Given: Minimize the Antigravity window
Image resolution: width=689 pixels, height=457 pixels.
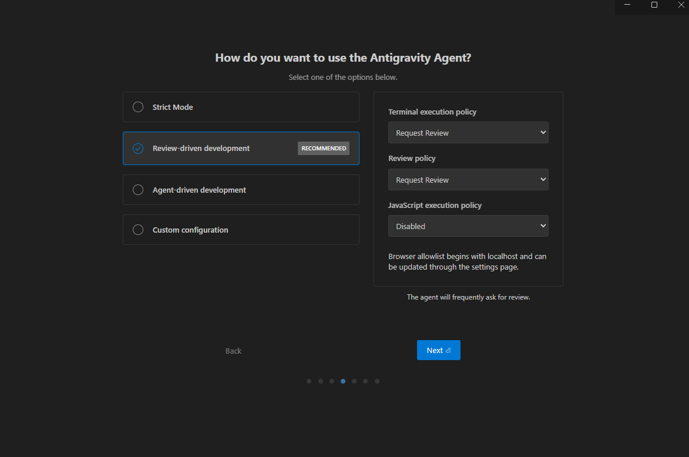Looking at the screenshot, I should [x=627, y=5].
